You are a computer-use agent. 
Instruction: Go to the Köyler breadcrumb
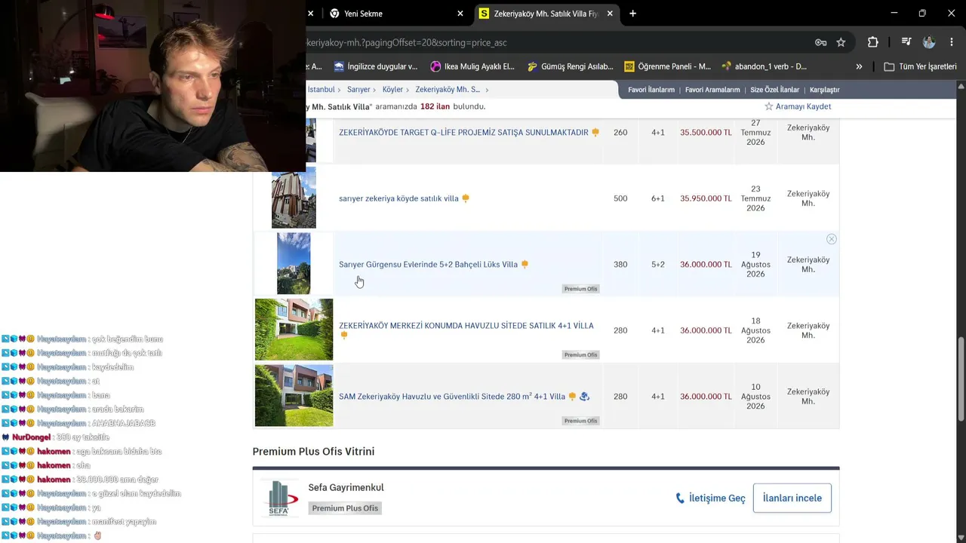(x=392, y=90)
